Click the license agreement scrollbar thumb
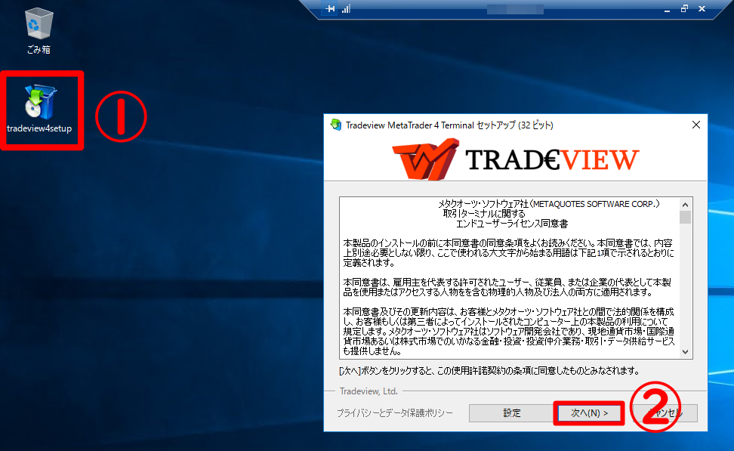 click(x=686, y=218)
